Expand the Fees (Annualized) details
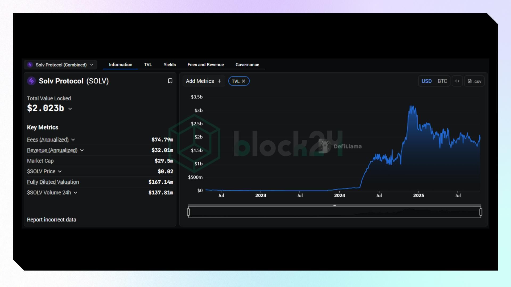 (x=73, y=140)
